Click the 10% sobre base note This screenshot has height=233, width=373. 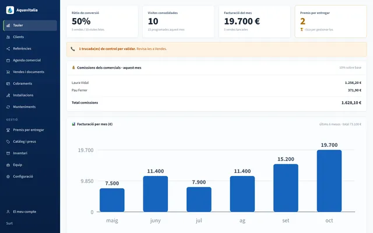[350, 68]
